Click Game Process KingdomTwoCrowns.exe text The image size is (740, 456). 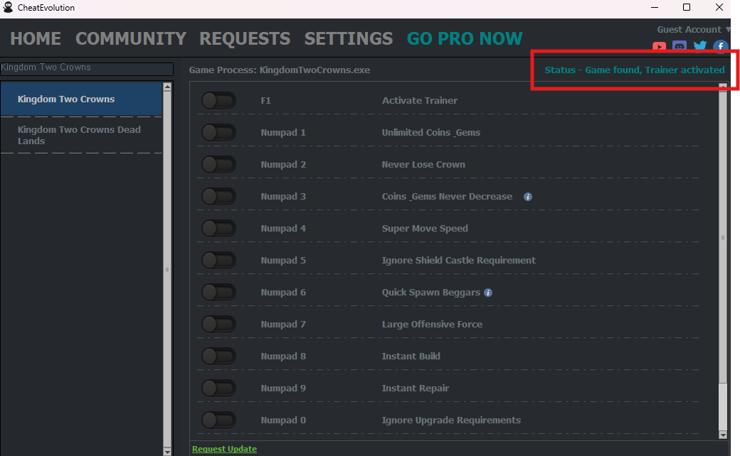pyautogui.click(x=280, y=70)
